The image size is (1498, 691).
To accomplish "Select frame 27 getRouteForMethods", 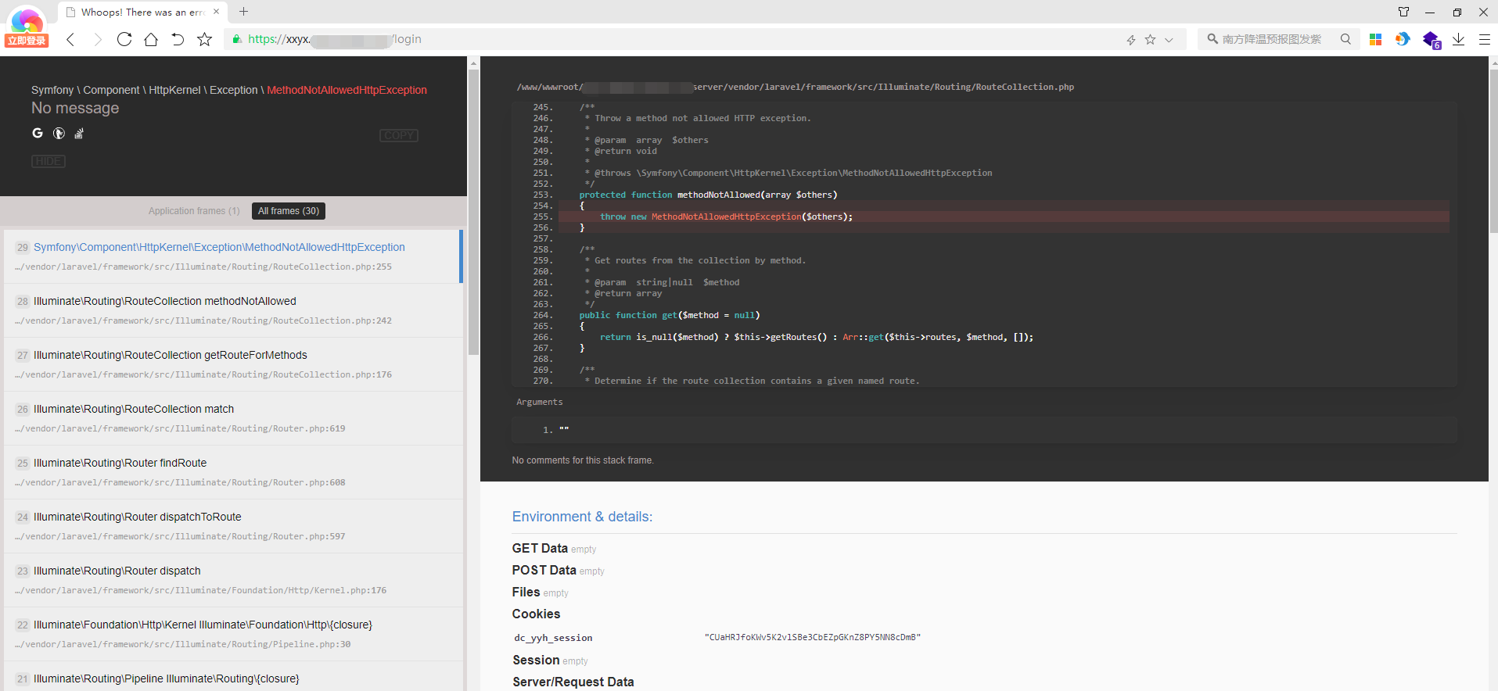I will [233, 364].
